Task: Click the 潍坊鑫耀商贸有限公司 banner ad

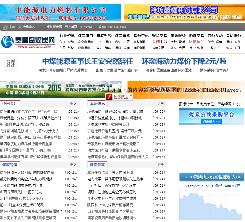Action: [x=184, y=13]
